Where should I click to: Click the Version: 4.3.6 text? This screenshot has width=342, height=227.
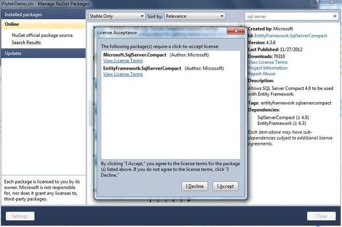point(261,43)
